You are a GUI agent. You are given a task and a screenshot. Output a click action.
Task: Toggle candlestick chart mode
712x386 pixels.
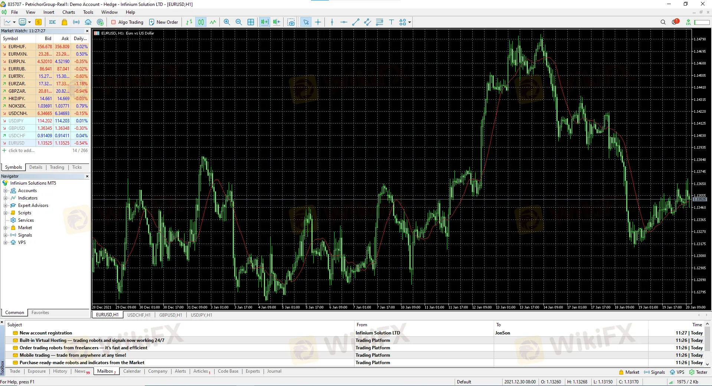pos(201,22)
